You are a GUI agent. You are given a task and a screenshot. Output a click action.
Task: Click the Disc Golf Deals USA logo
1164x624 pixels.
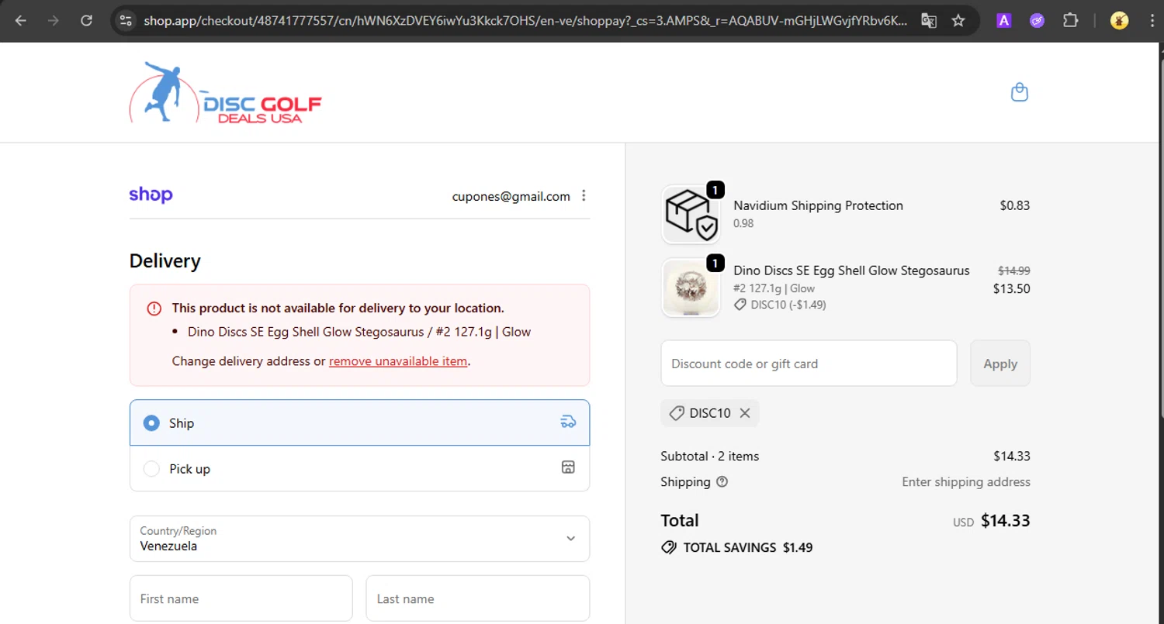click(x=225, y=93)
